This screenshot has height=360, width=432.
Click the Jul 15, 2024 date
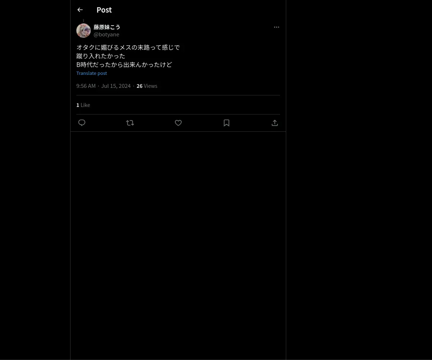116,86
